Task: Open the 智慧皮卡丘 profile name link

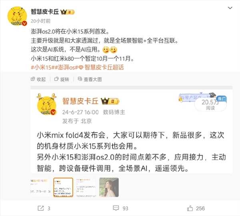Action: (45, 12)
